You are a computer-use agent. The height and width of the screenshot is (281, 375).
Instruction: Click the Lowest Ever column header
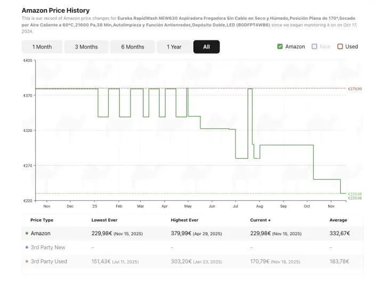pyautogui.click(x=104, y=220)
